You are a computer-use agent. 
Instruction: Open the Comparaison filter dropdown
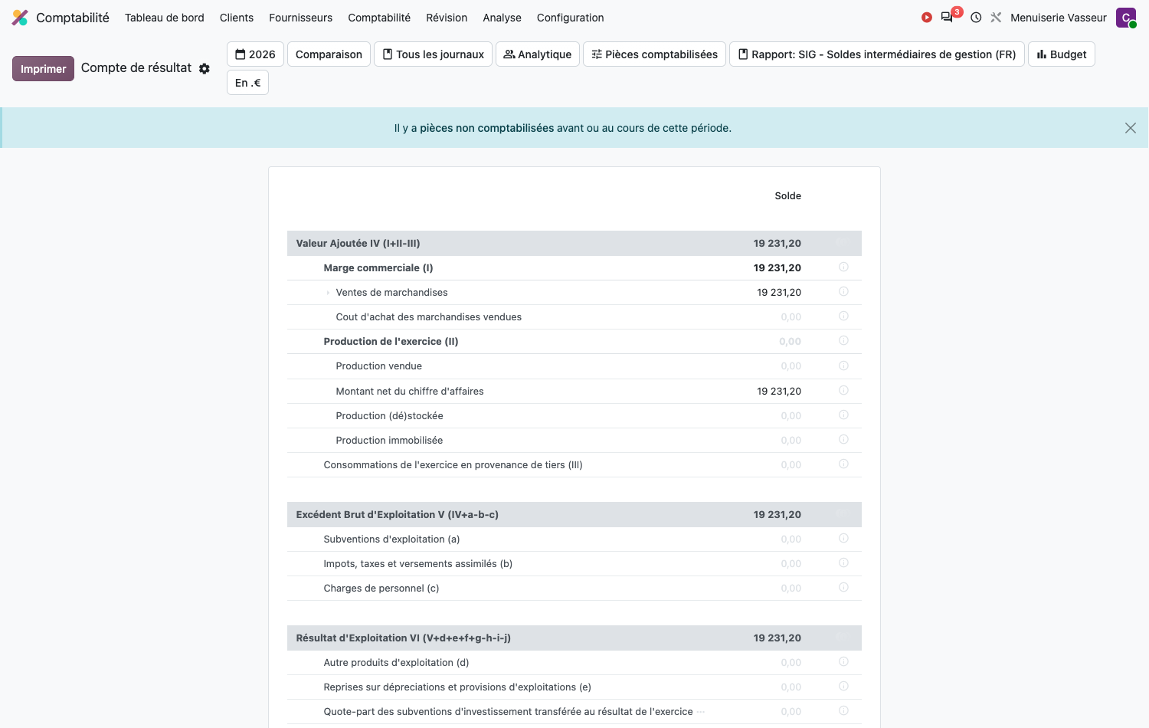pos(329,54)
